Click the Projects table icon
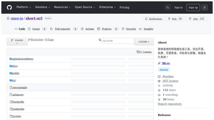Screen dimensions: 214x120 click(x=98, y=29)
